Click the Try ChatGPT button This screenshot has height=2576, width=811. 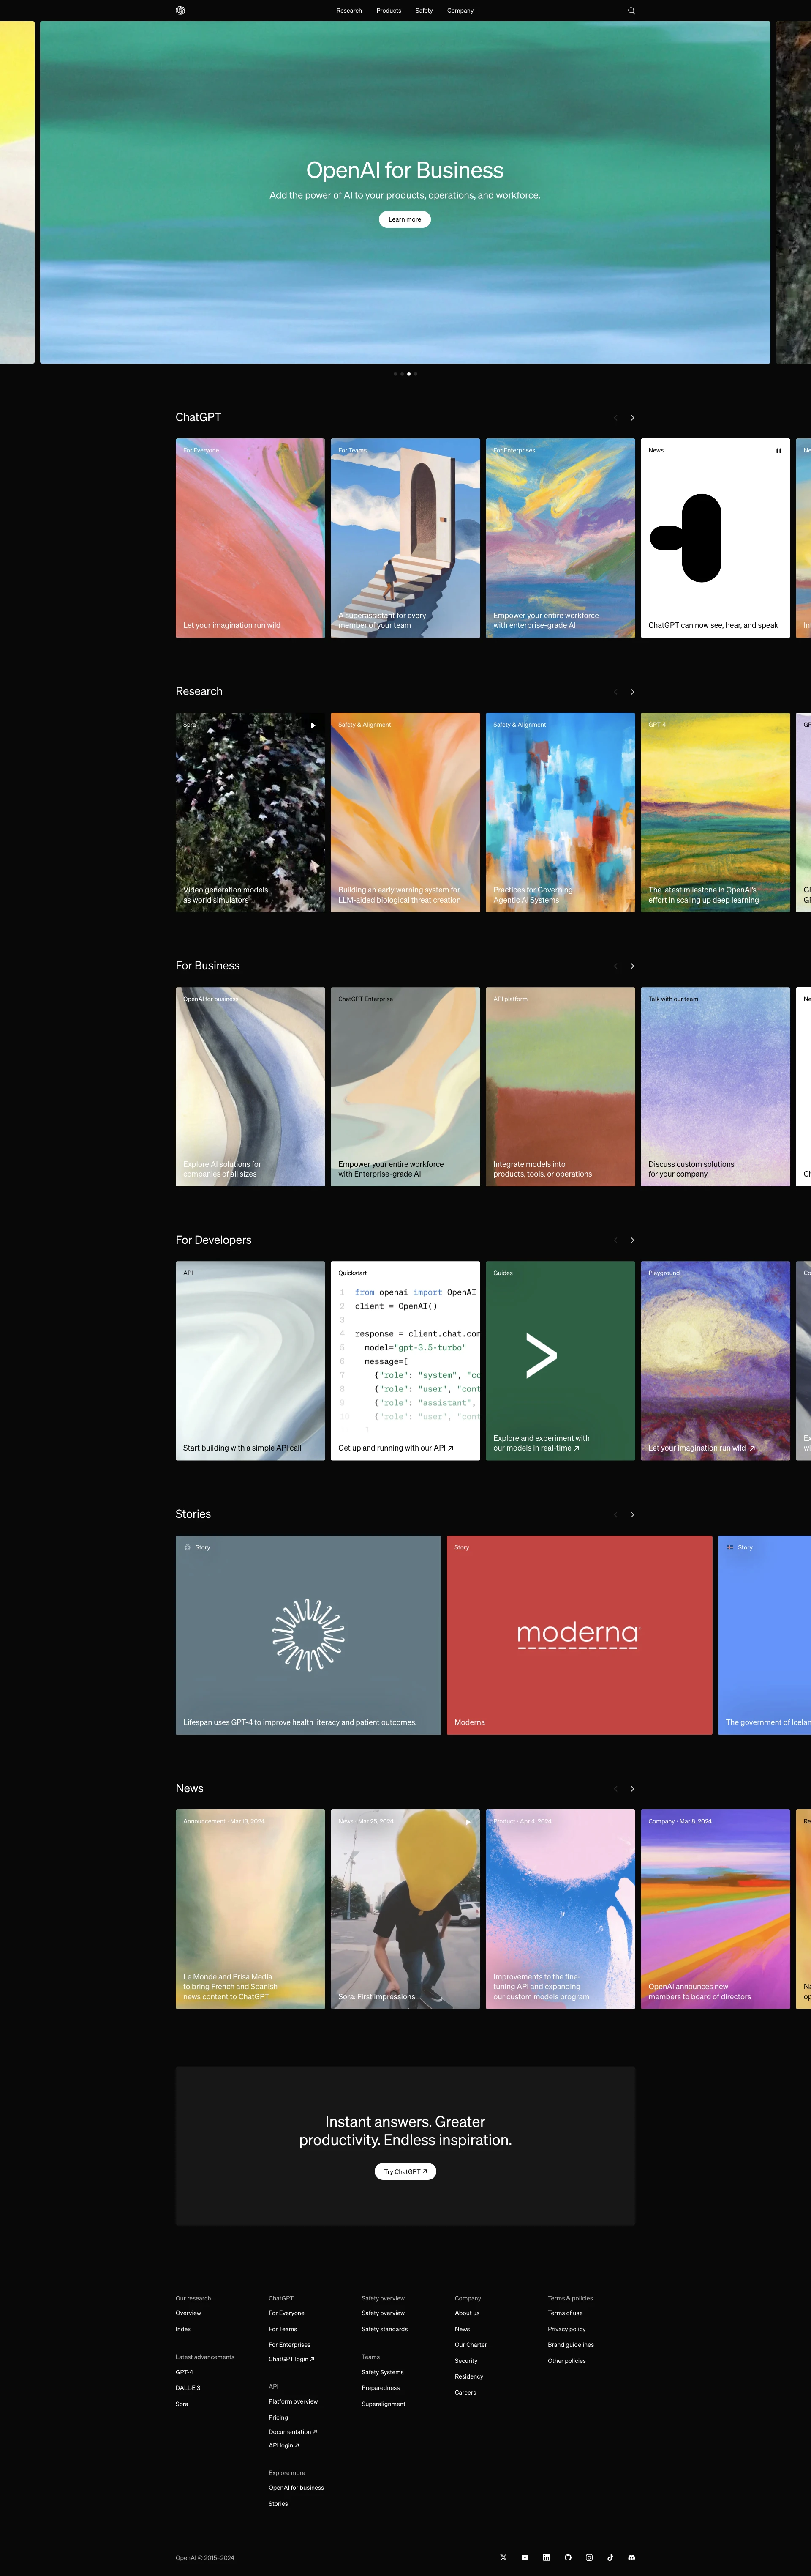pos(405,2171)
